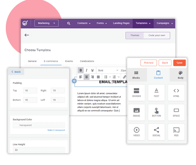The width and height of the screenshot is (196, 165).
Task: Select the Themes option
Action: 135,35
